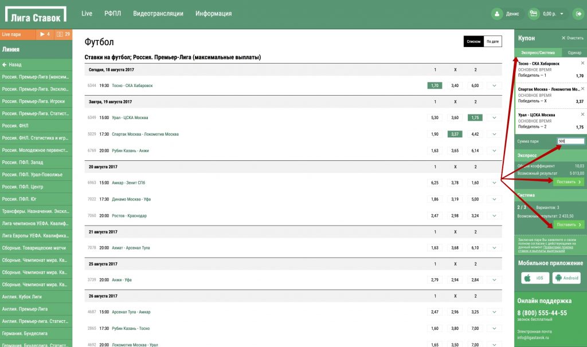
Task: Download the Android mobile app
Action: (x=566, y=278)
